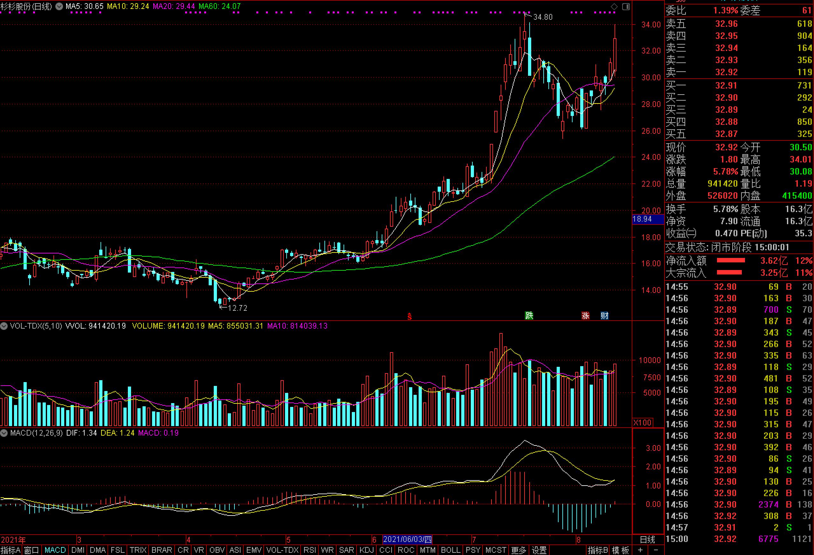Expand the main chart MA indicator dropdown
Viewport: 814px width, 555px height.
click(x=59, y=6)
